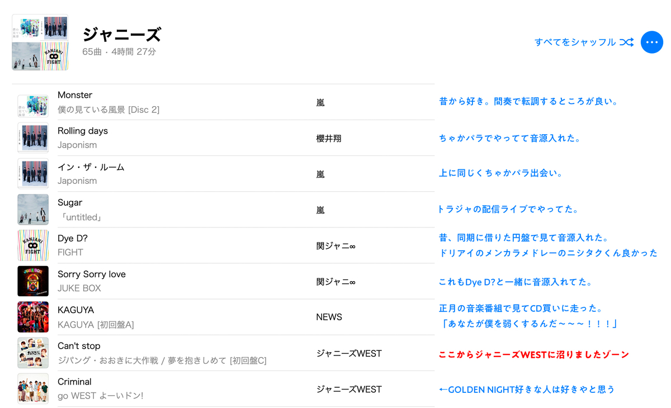
Task: Click the red comment ここからジャニーズWESTに沼りましたゾーン
Action: [x=534, y=354]
